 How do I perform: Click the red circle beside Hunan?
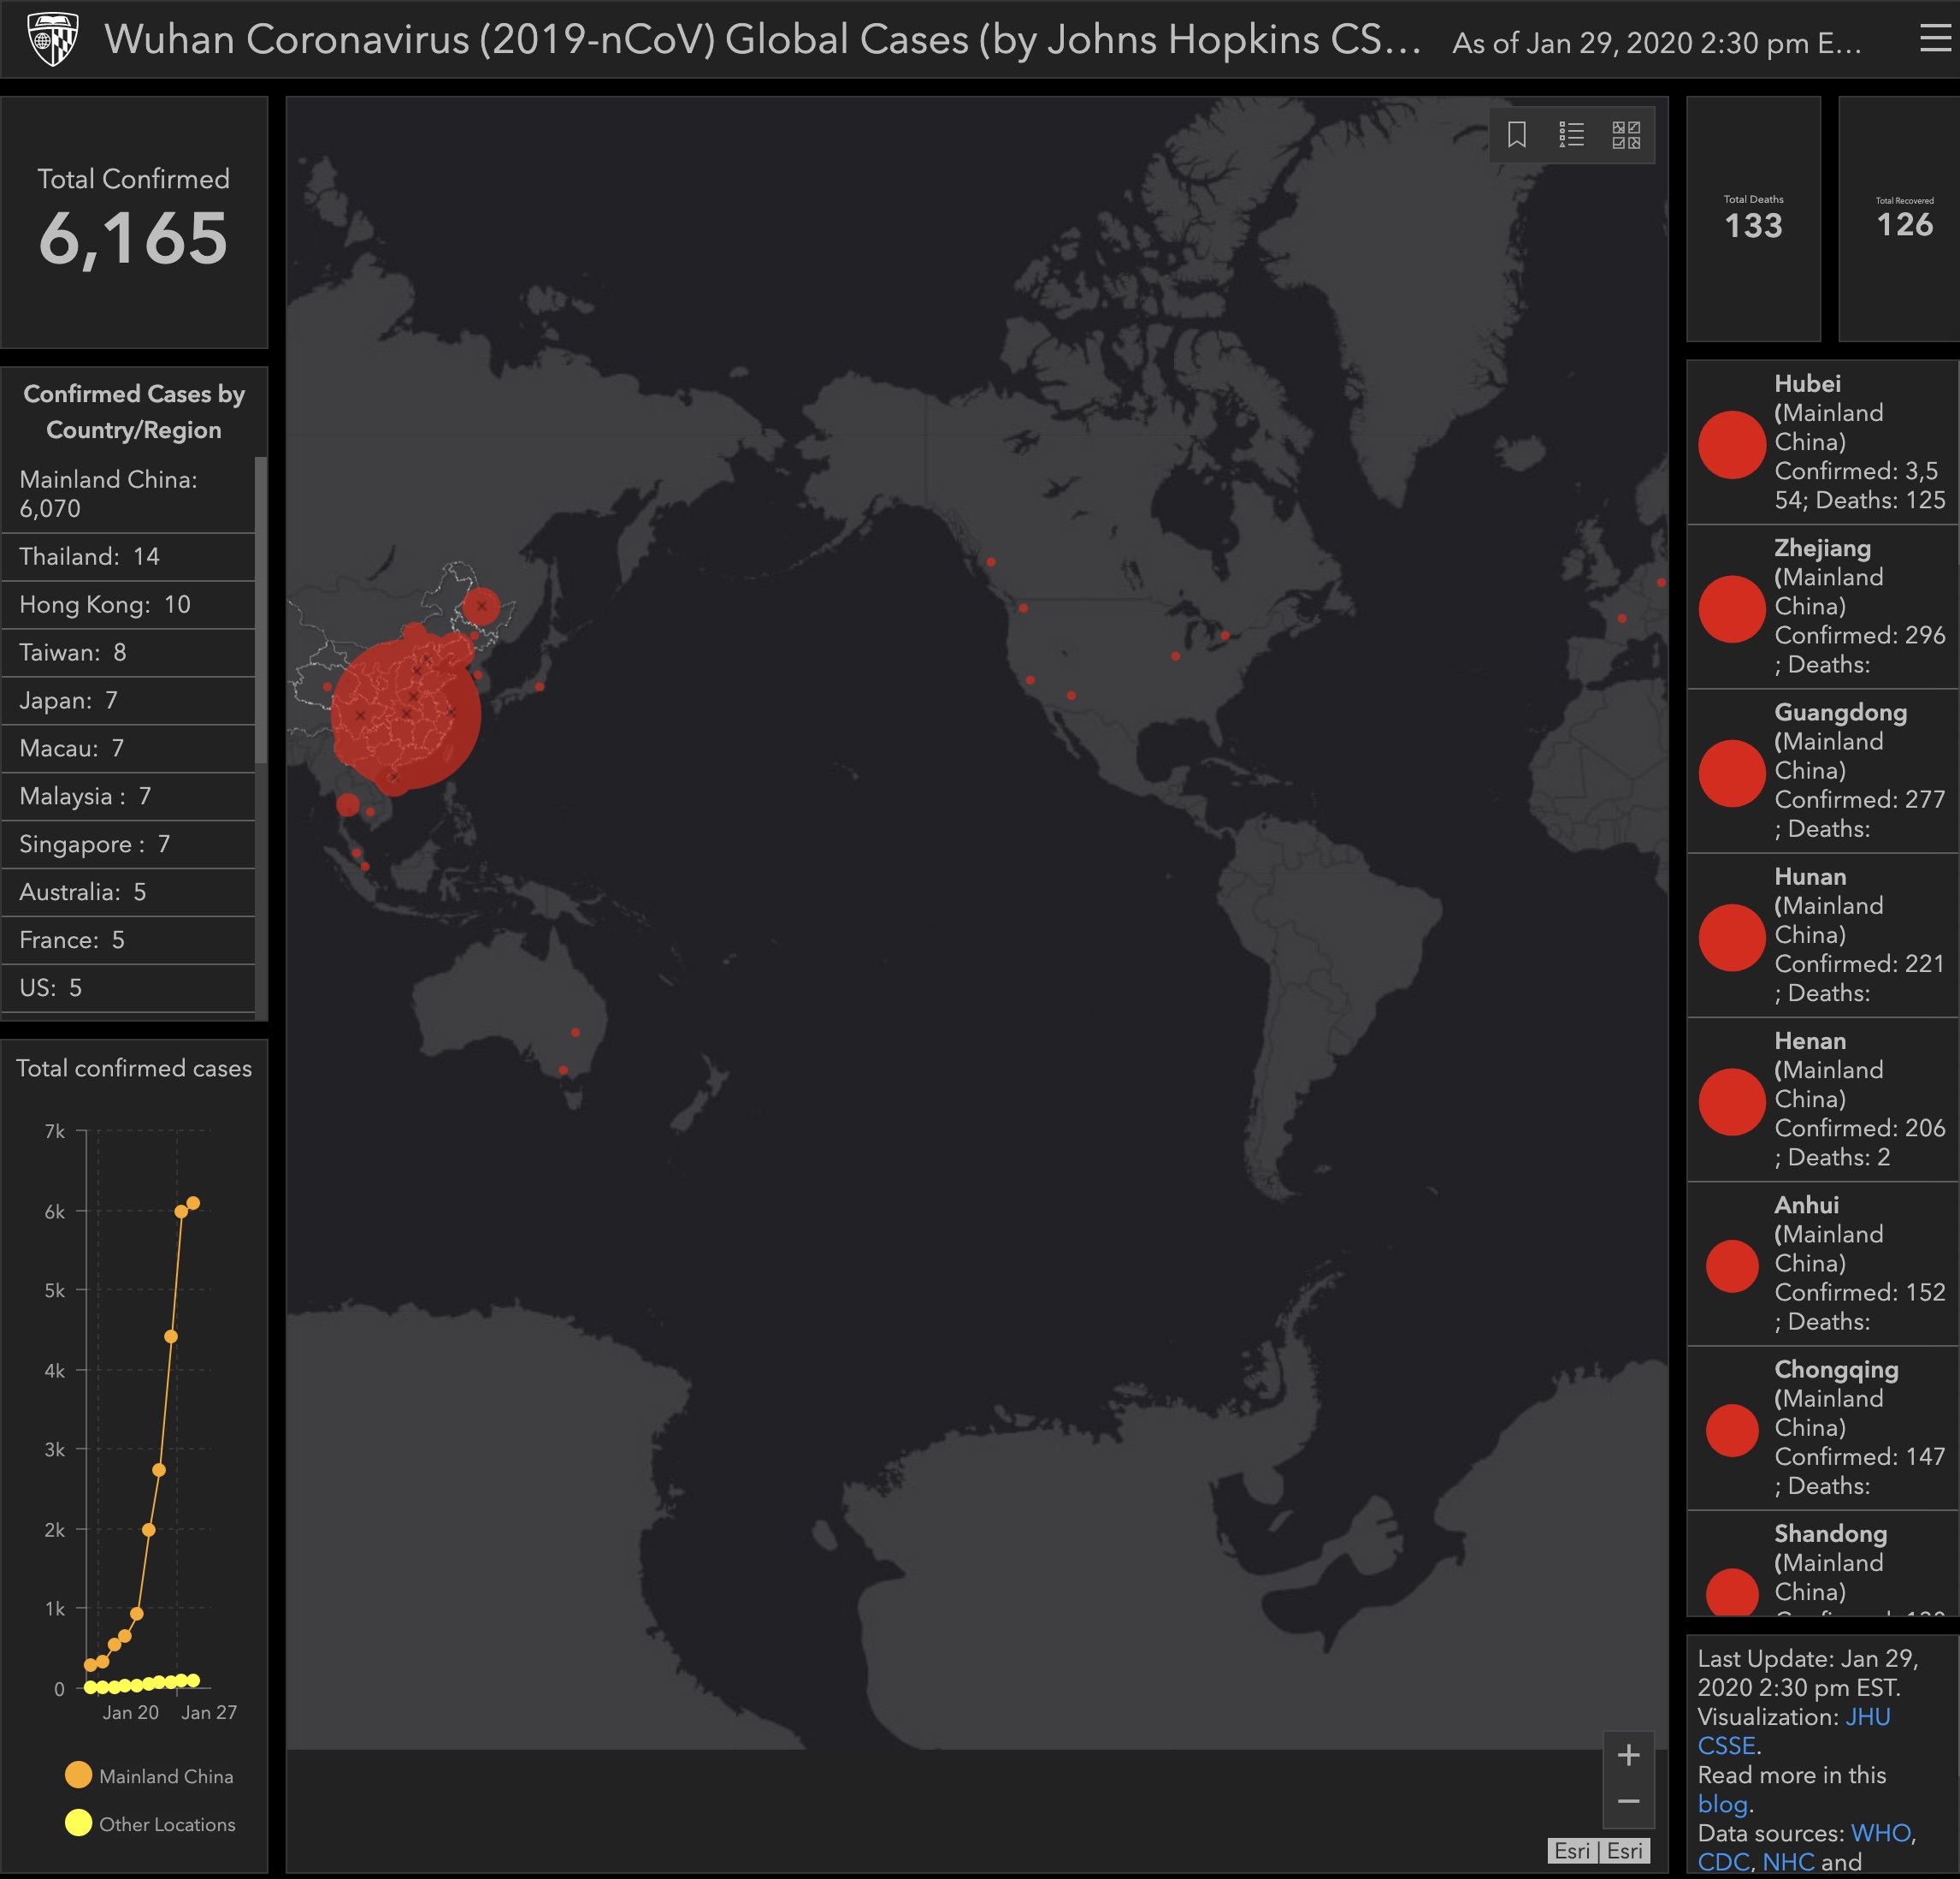pos(1732,938)
